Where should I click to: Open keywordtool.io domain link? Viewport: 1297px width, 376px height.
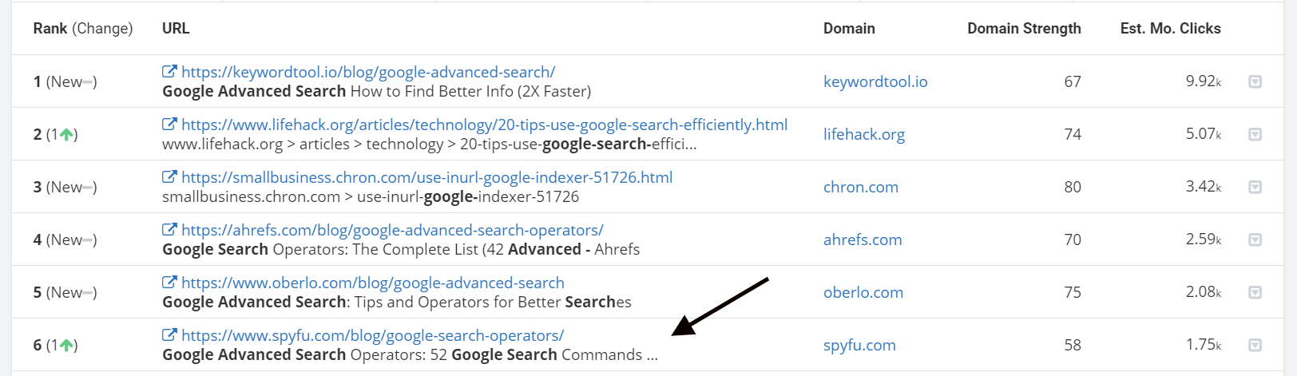(875, 81)
